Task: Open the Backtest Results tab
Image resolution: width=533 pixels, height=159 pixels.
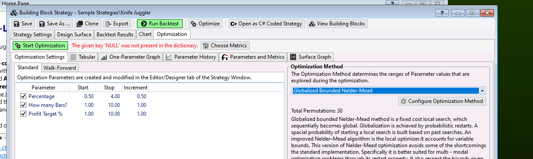Action: pyautogui.click(x=115, y=34)
